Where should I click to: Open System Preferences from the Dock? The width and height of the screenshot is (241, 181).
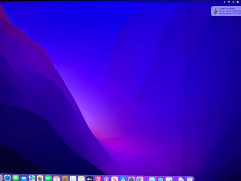coord(131,179)
